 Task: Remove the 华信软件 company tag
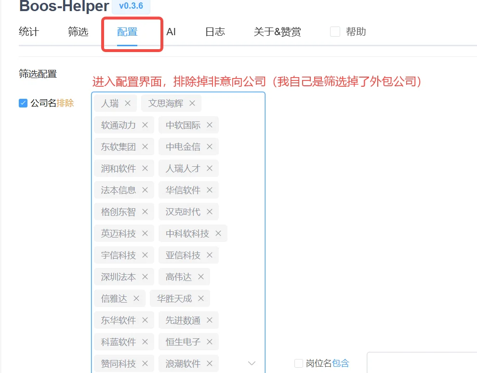[x=210, y=190]
